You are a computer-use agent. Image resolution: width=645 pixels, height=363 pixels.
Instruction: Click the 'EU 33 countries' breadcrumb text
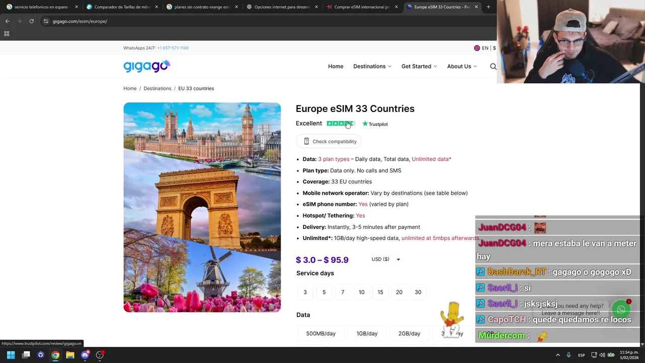[196, 88]
